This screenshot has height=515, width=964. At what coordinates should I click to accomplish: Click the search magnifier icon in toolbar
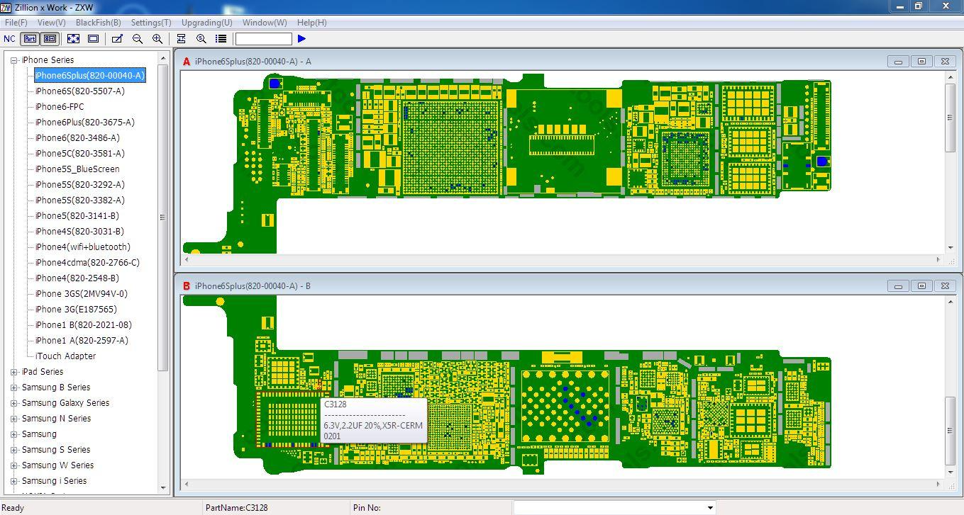pyautogui.click(x=201, y=39)
